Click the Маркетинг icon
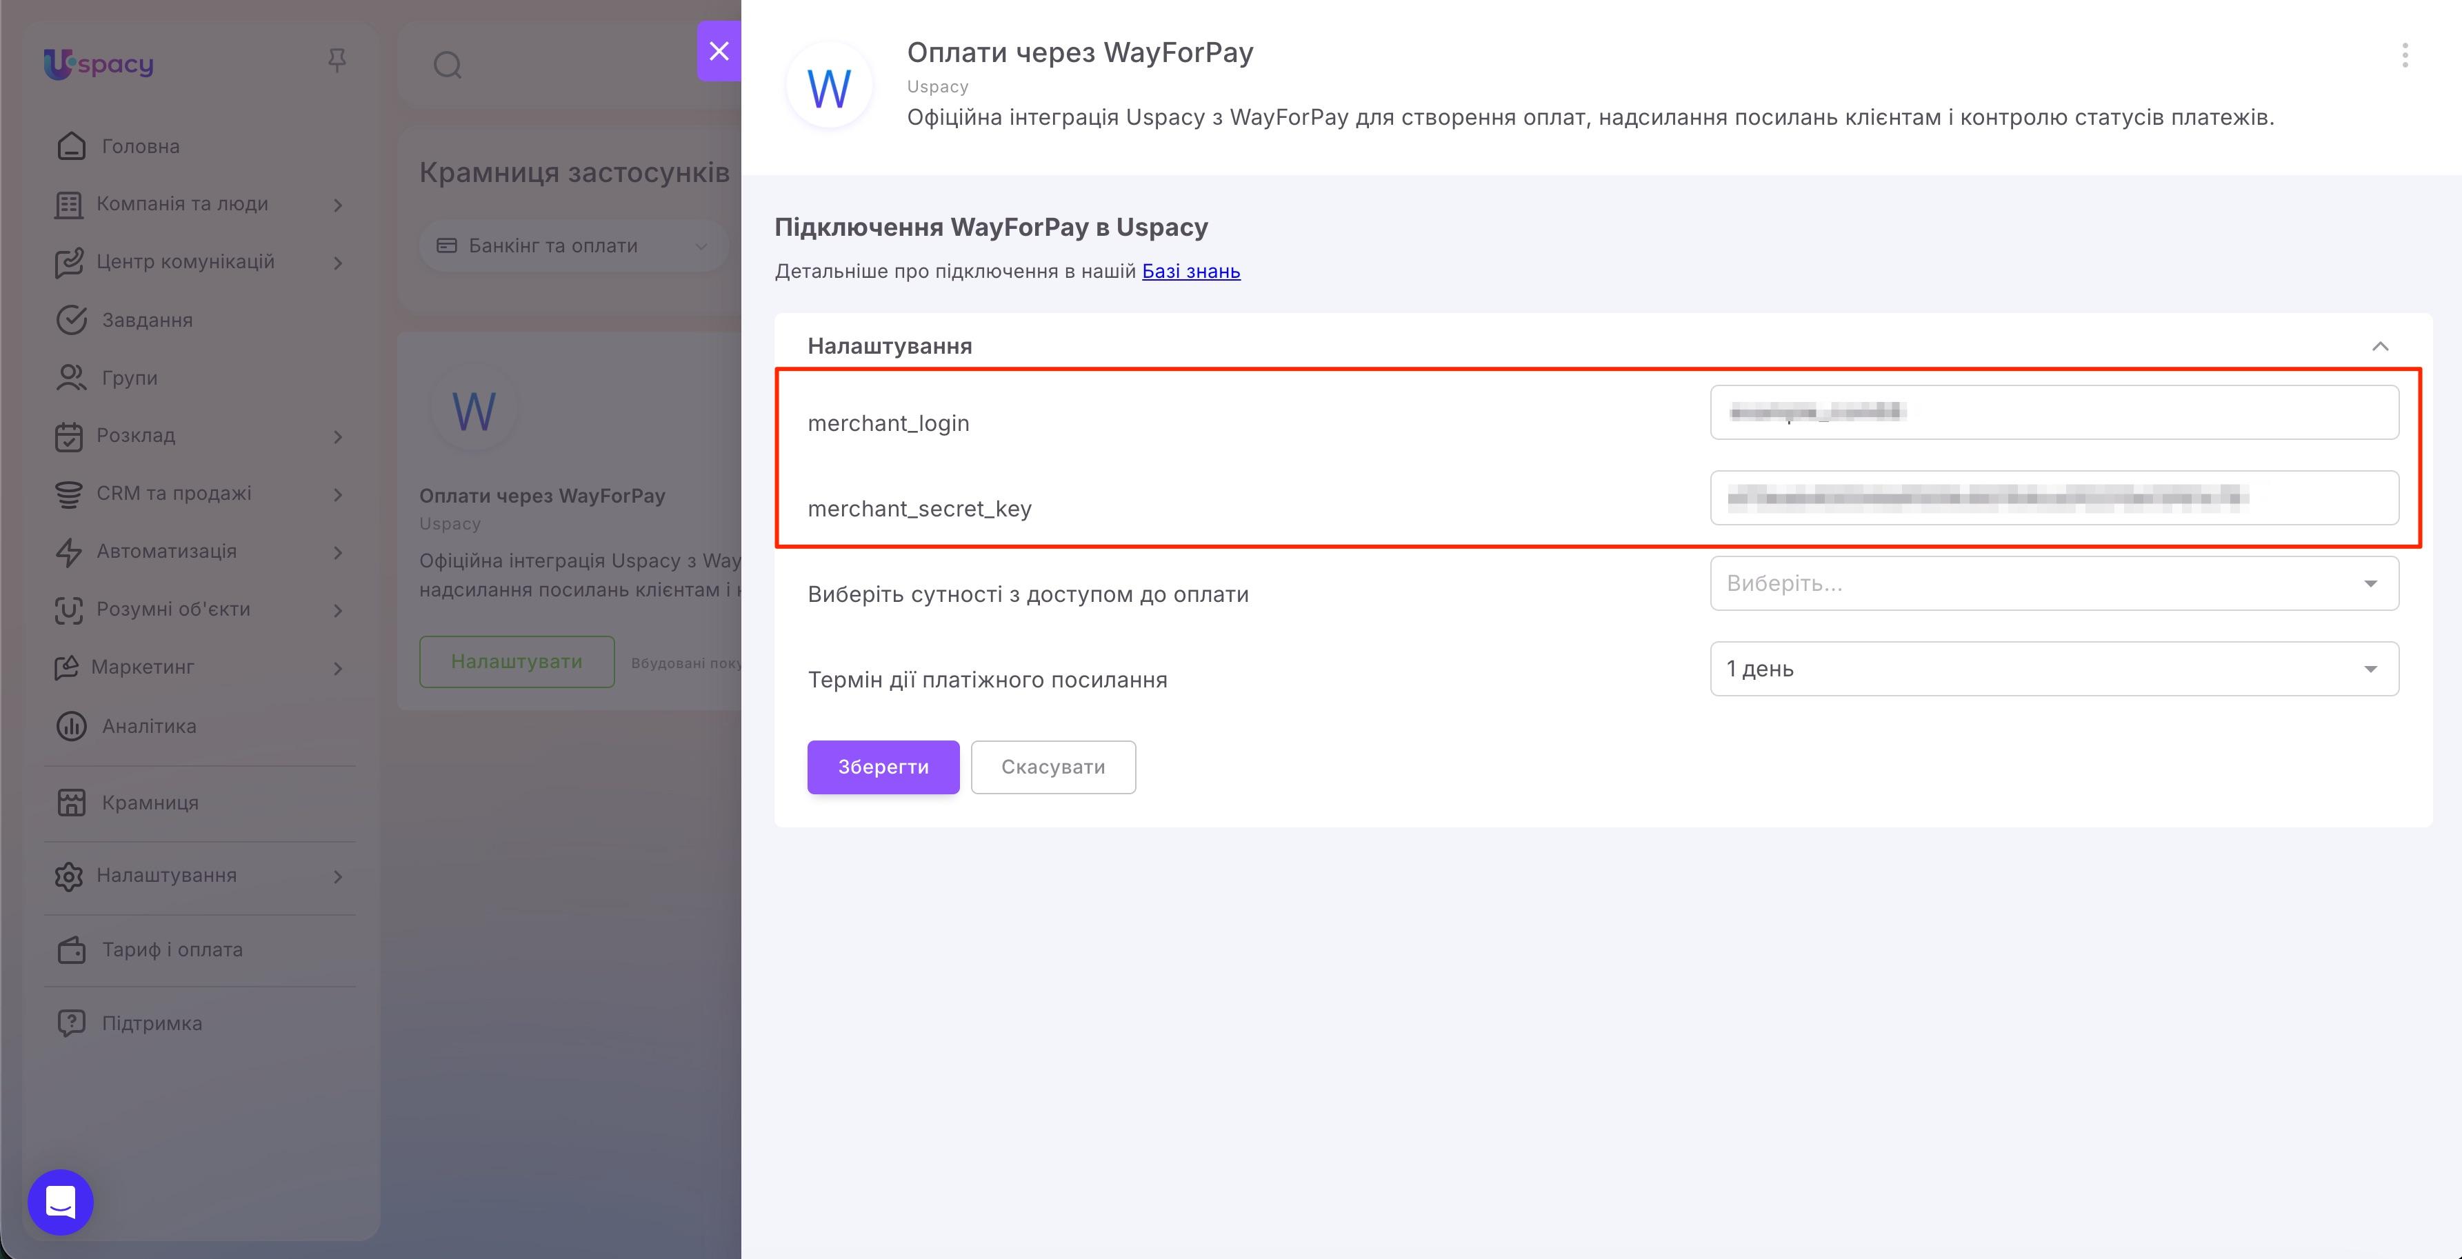 coord(66,667)
